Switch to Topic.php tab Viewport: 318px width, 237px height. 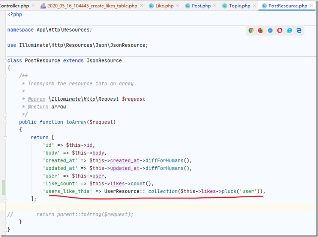240,6
